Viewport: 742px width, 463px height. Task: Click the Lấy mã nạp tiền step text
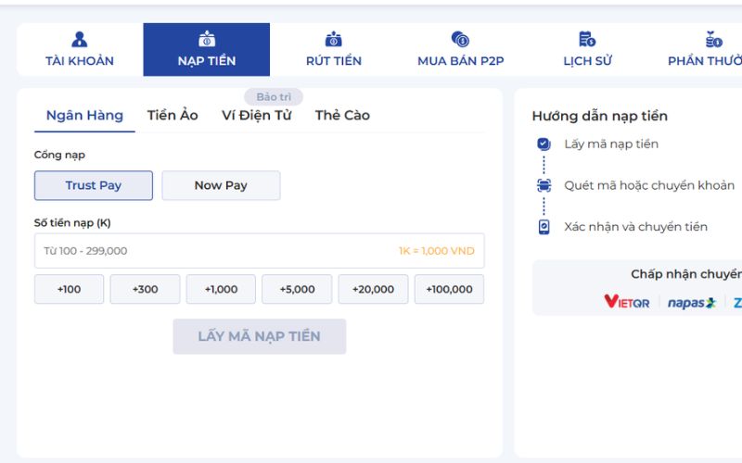(611, 144)
